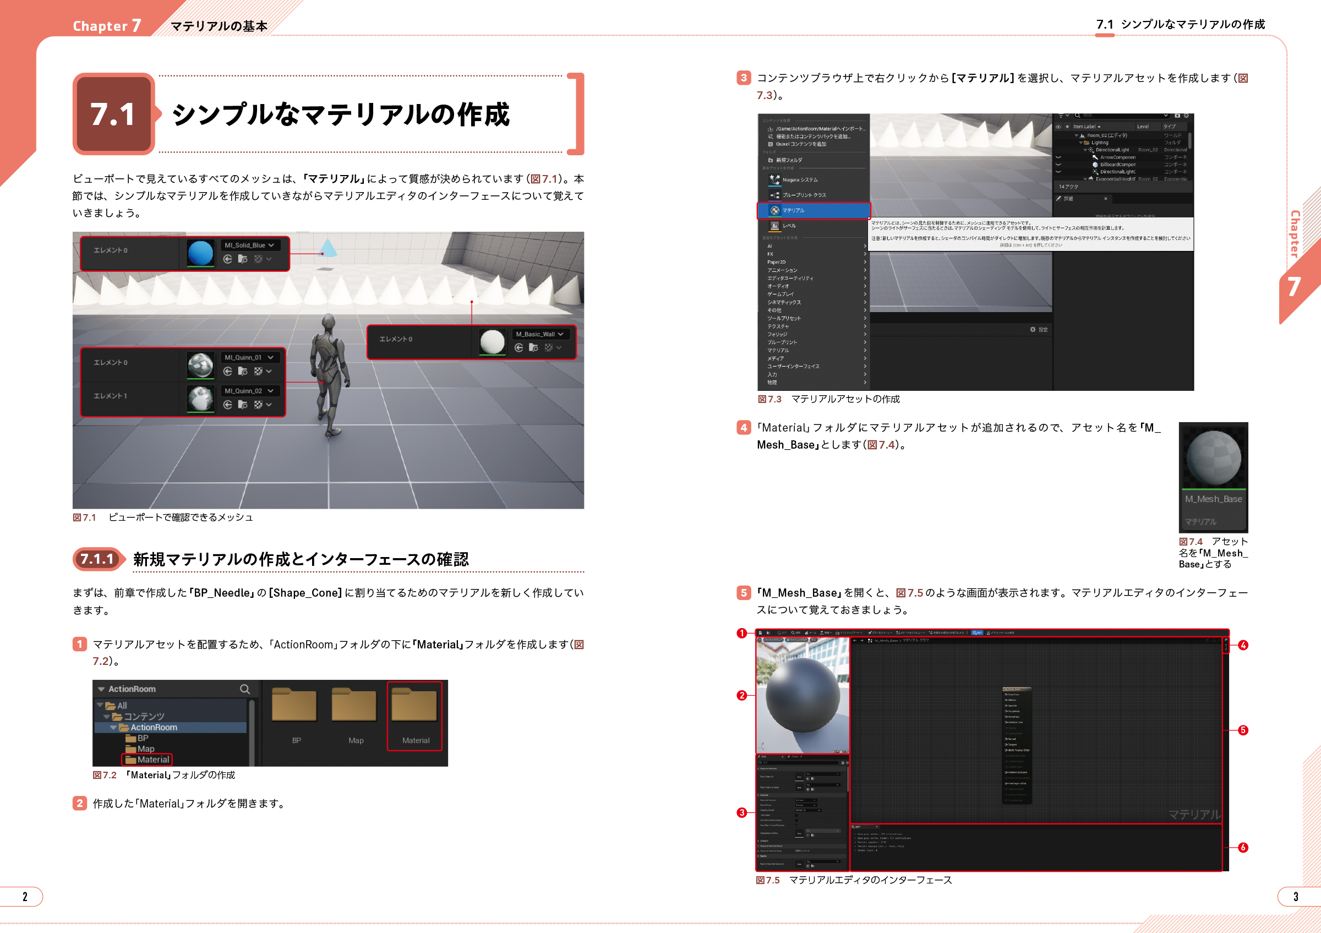Click use-selected arrow icon under MI_Quinn_01
Image resolution: width=1321 pixels, height=933 pixels.
tap(228, 372)
